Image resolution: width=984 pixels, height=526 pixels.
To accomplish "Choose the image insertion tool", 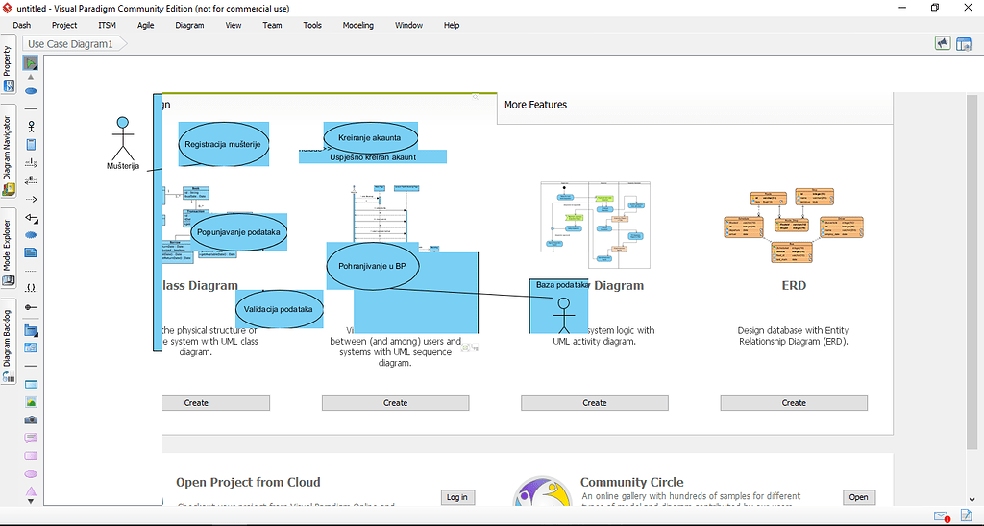I will coord(31,402).
